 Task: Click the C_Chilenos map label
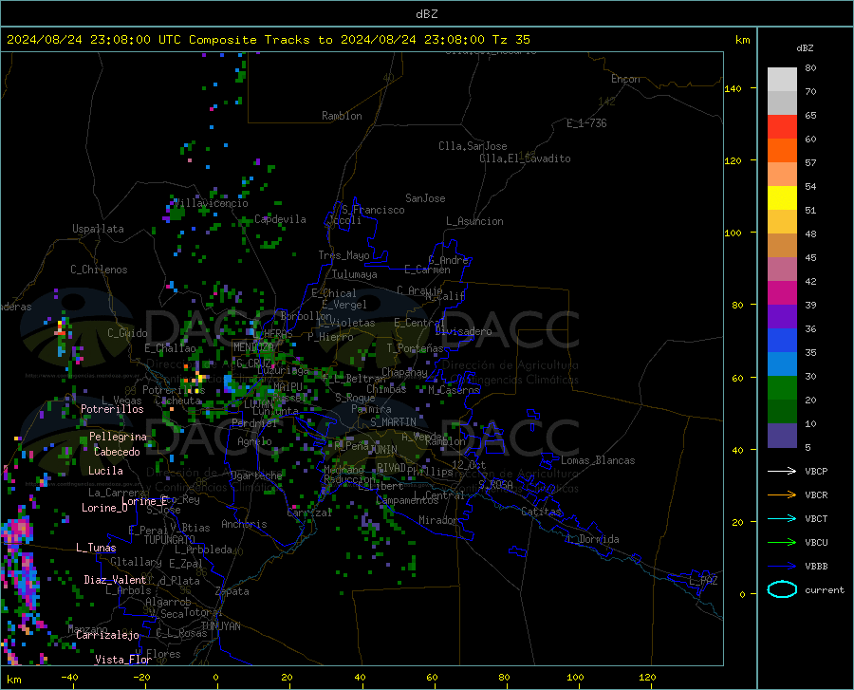(99, 270)
